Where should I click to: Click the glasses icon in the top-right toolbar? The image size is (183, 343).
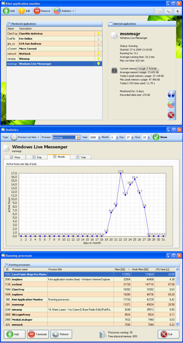tap(159, 11)
